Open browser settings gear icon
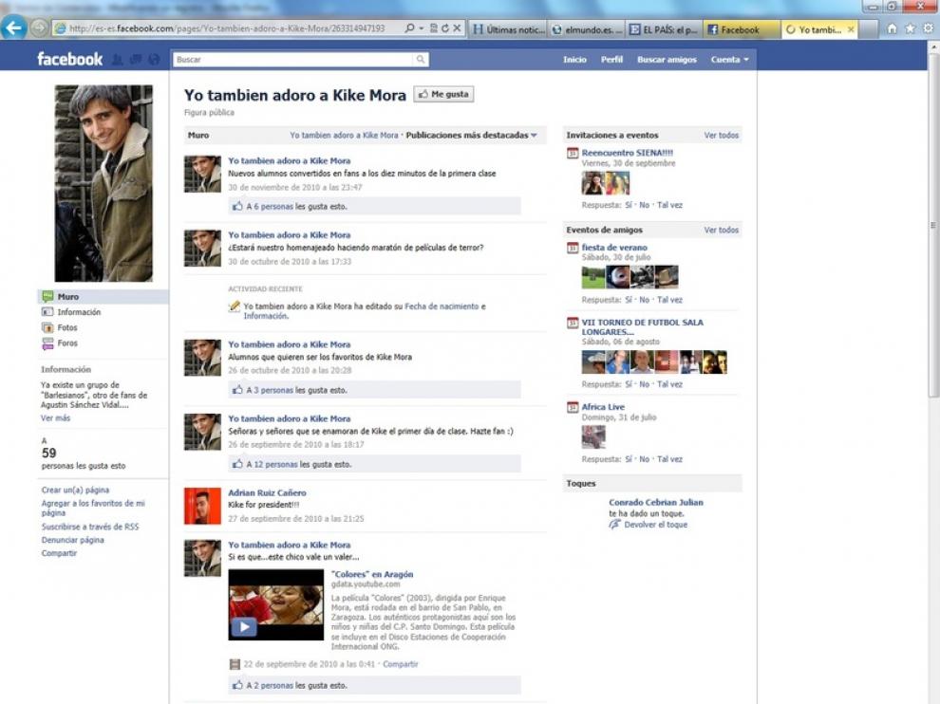 coord(926,28)
